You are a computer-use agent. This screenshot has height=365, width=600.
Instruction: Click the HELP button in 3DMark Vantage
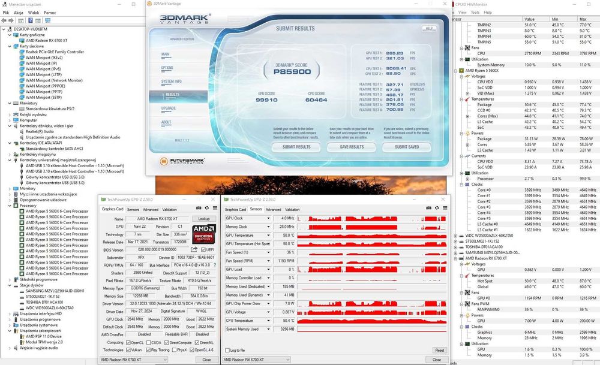pos(428,29)
